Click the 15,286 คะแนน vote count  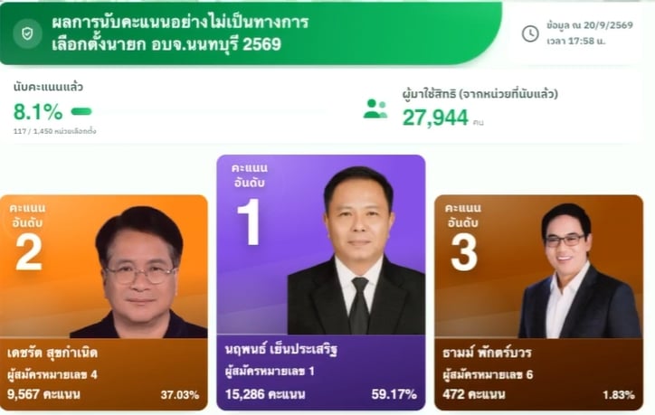(x=265, y=394)
